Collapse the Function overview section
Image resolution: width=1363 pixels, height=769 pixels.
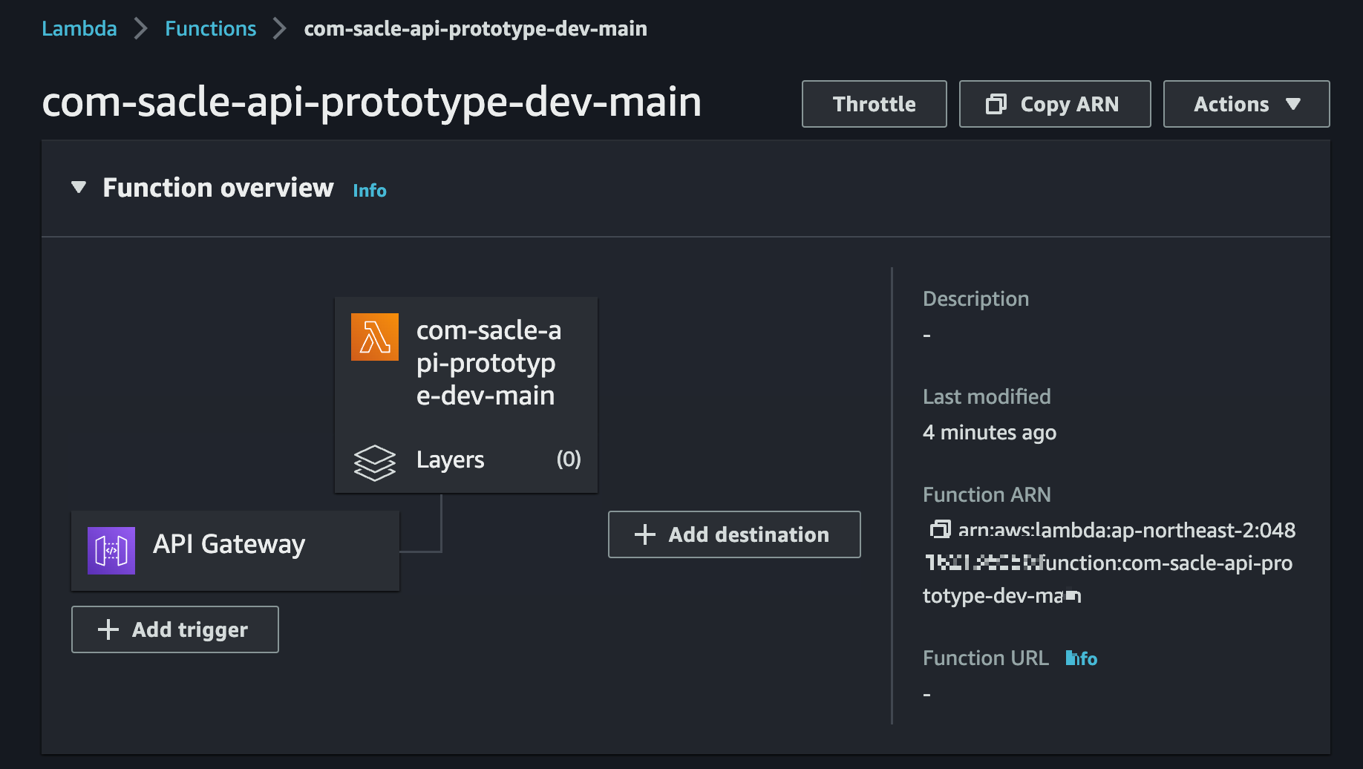coord(79,187)
